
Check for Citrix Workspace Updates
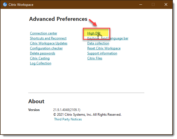click(x=49, y=43)
